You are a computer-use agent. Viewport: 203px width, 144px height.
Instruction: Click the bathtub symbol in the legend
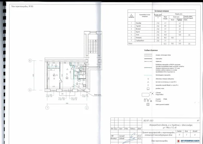(x=145, y=95)
